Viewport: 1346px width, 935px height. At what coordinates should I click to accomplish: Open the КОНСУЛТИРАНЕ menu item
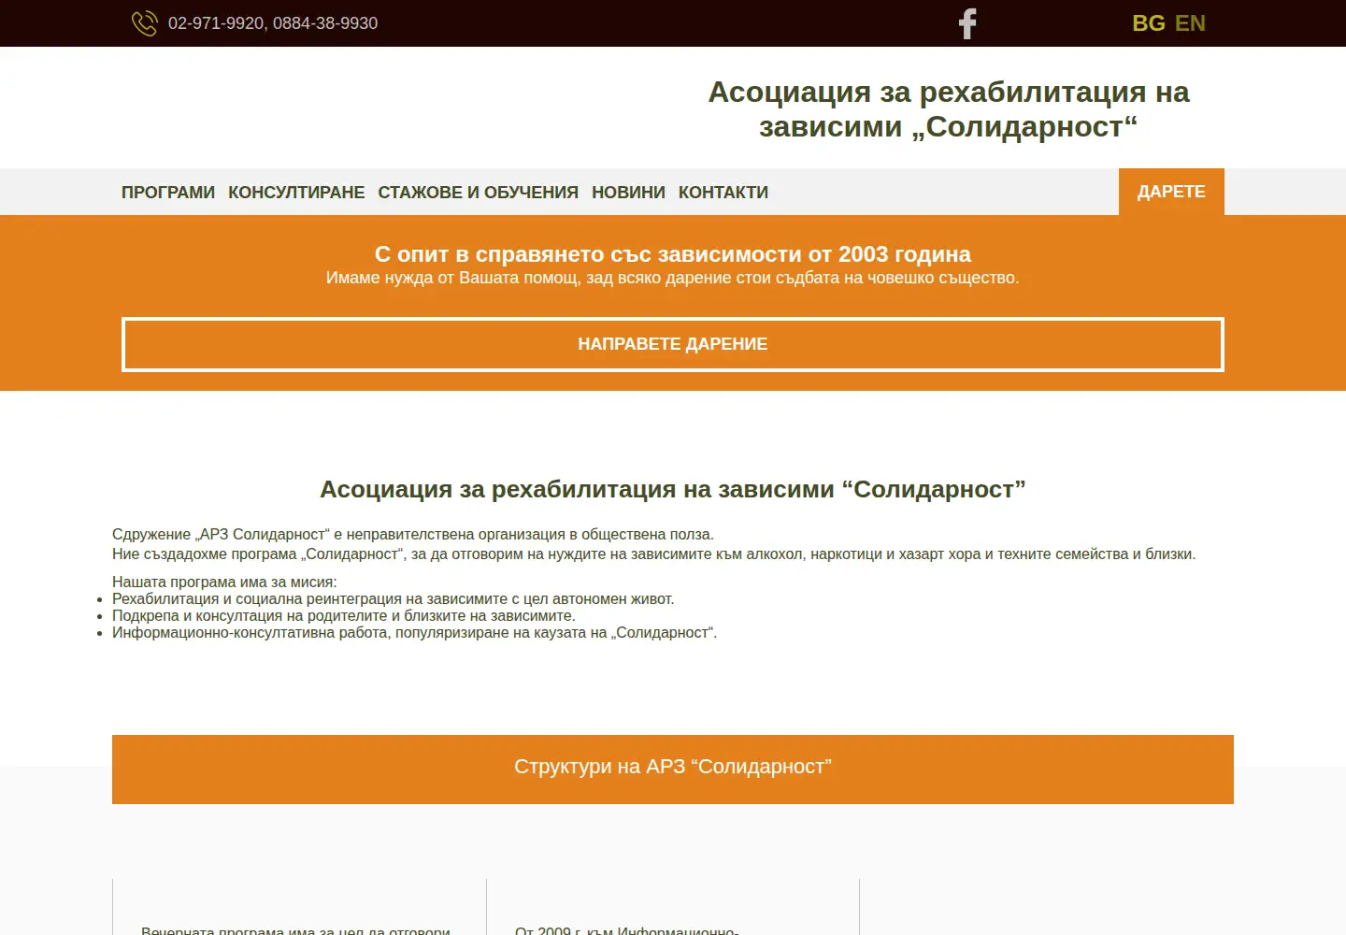pyautogui.click(x=296, y=193)
